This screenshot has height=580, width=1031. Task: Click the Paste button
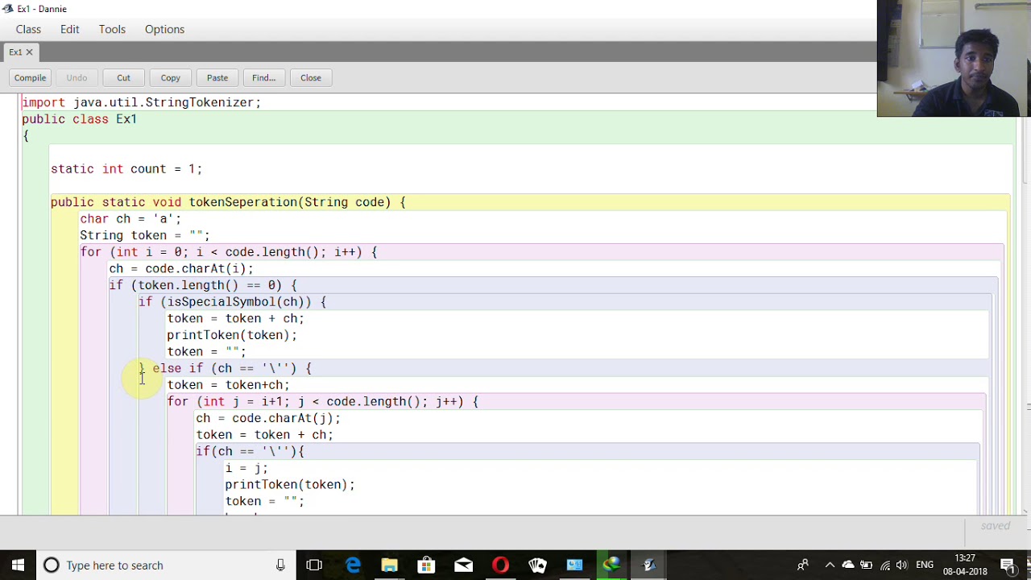[217, 78]
